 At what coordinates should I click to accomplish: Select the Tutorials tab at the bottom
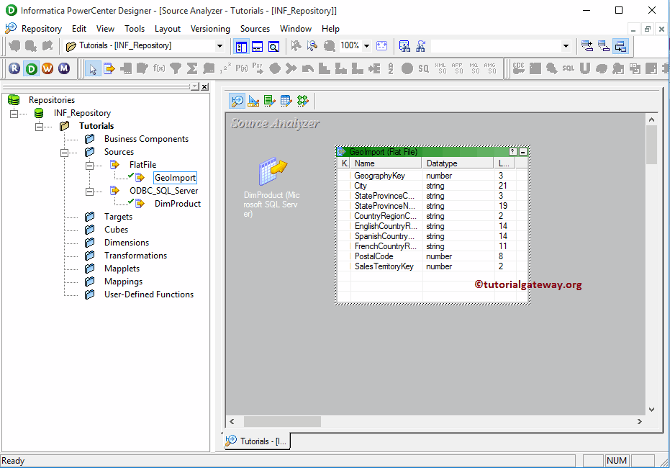coord(255,441)
